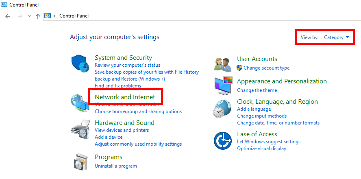Click Uninstall a program link
361x179 pixels.
pos(115,166)
